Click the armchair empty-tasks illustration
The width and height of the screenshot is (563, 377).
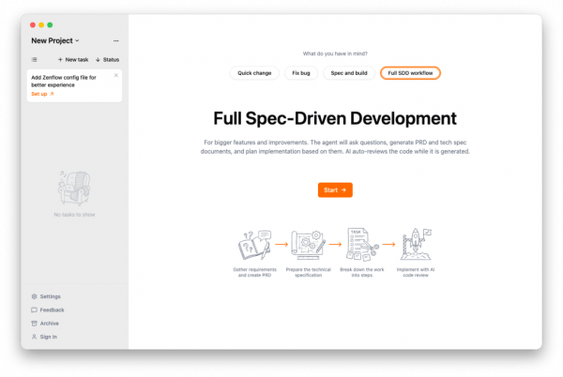click(74, 188)
